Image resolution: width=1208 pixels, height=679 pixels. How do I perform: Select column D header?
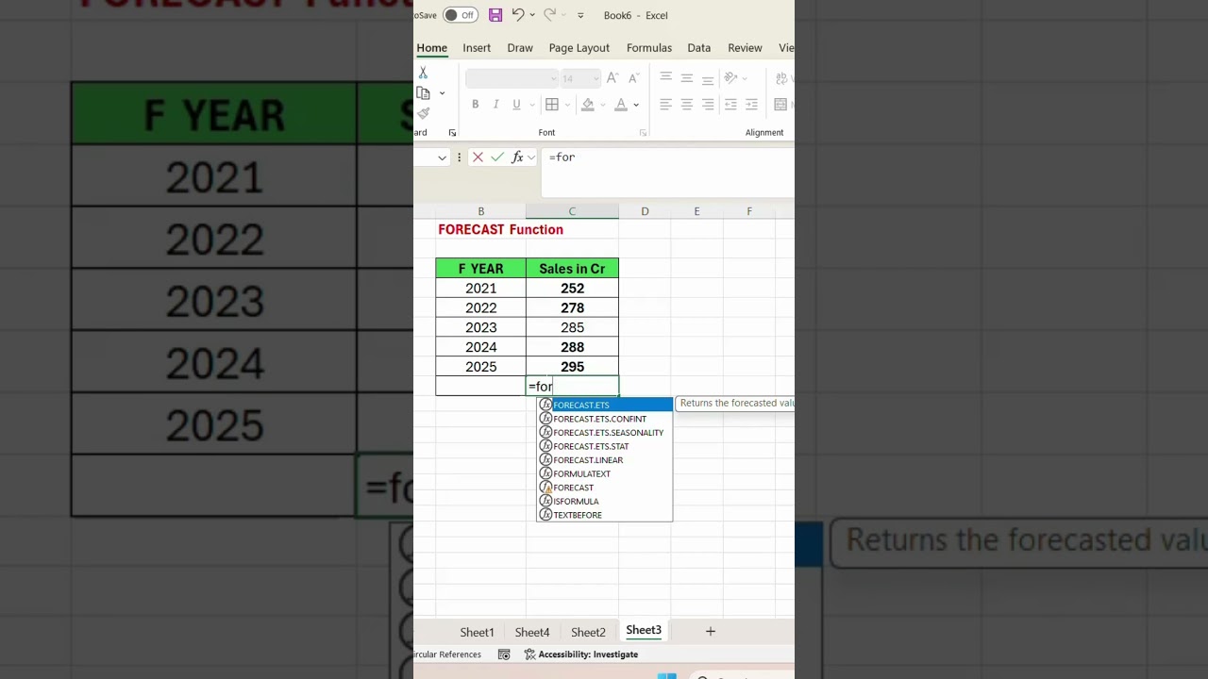coord(645,211)
